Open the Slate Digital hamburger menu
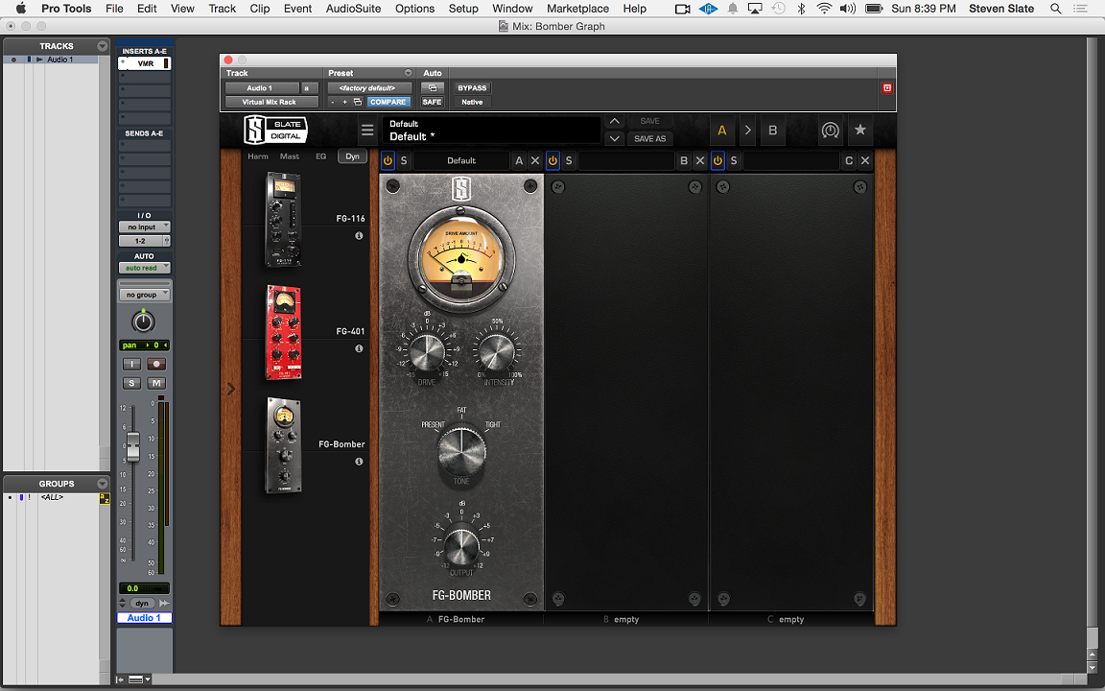 (x=367, y=131)
